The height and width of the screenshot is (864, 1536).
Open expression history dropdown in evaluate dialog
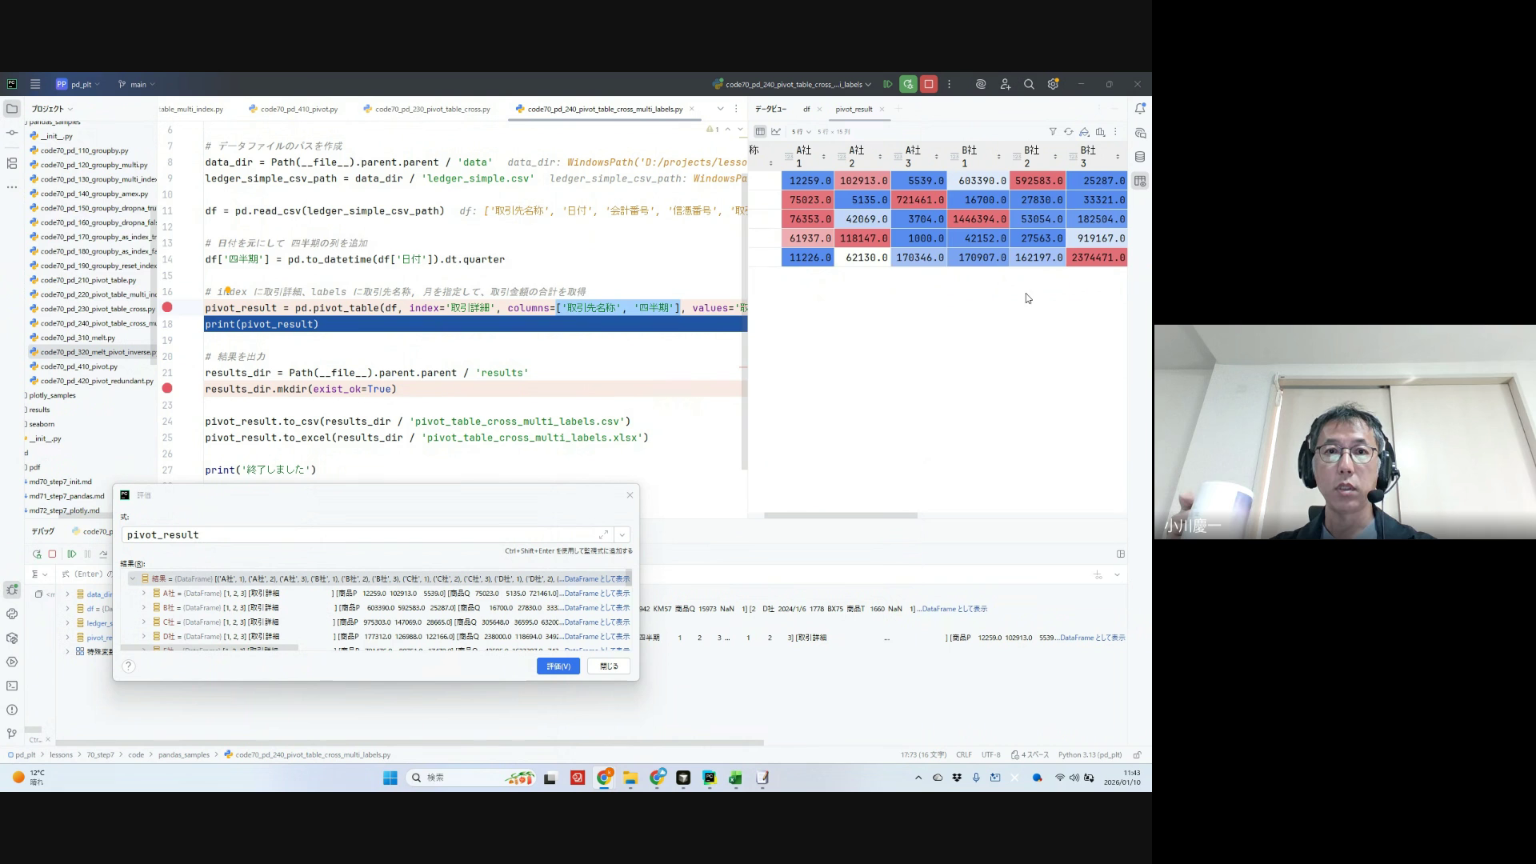(x=622, y=535)
